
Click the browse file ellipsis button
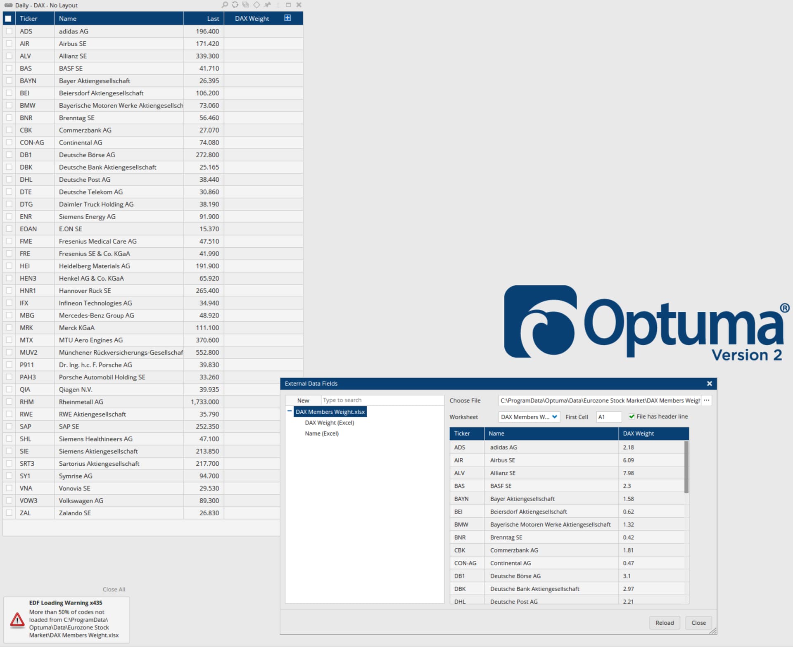[x=707, y=401]
